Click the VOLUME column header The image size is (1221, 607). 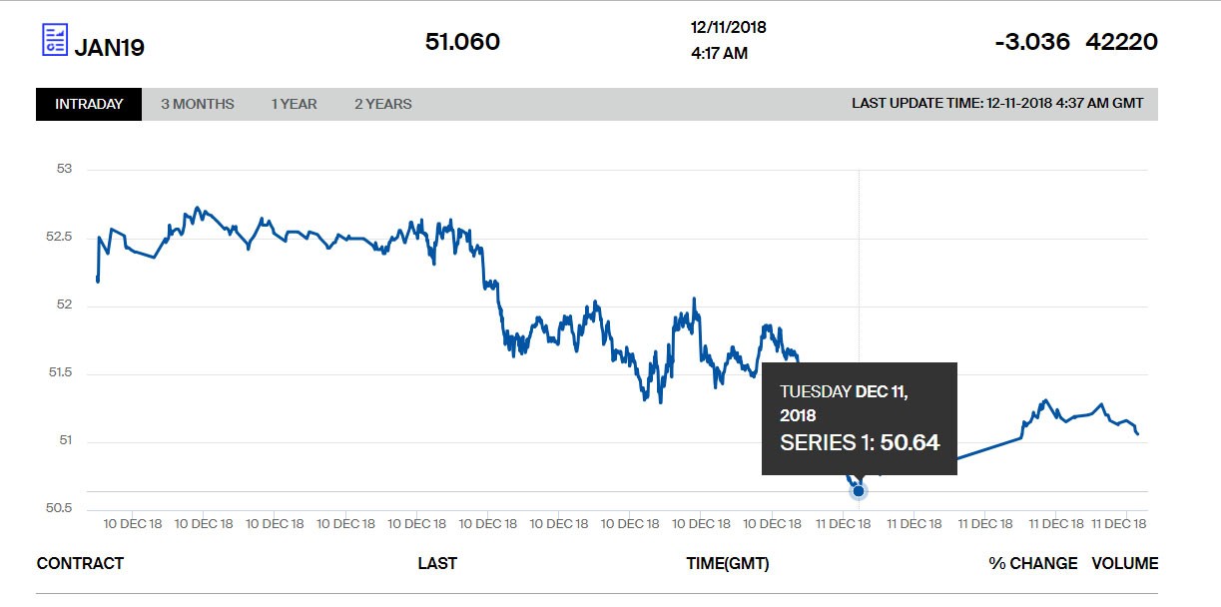(x=1125, y=563)
